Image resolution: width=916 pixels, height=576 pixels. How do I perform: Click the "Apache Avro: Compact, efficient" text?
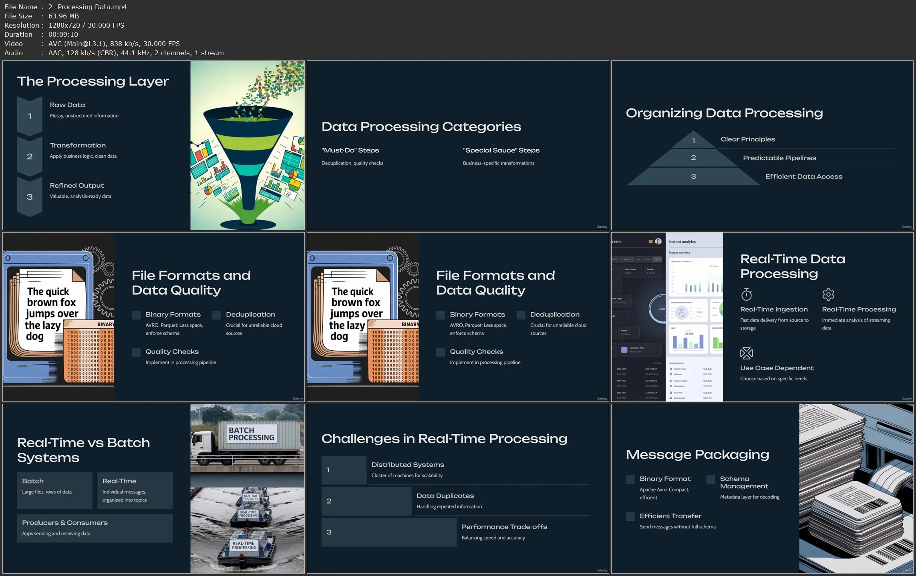tap(664, 494)
